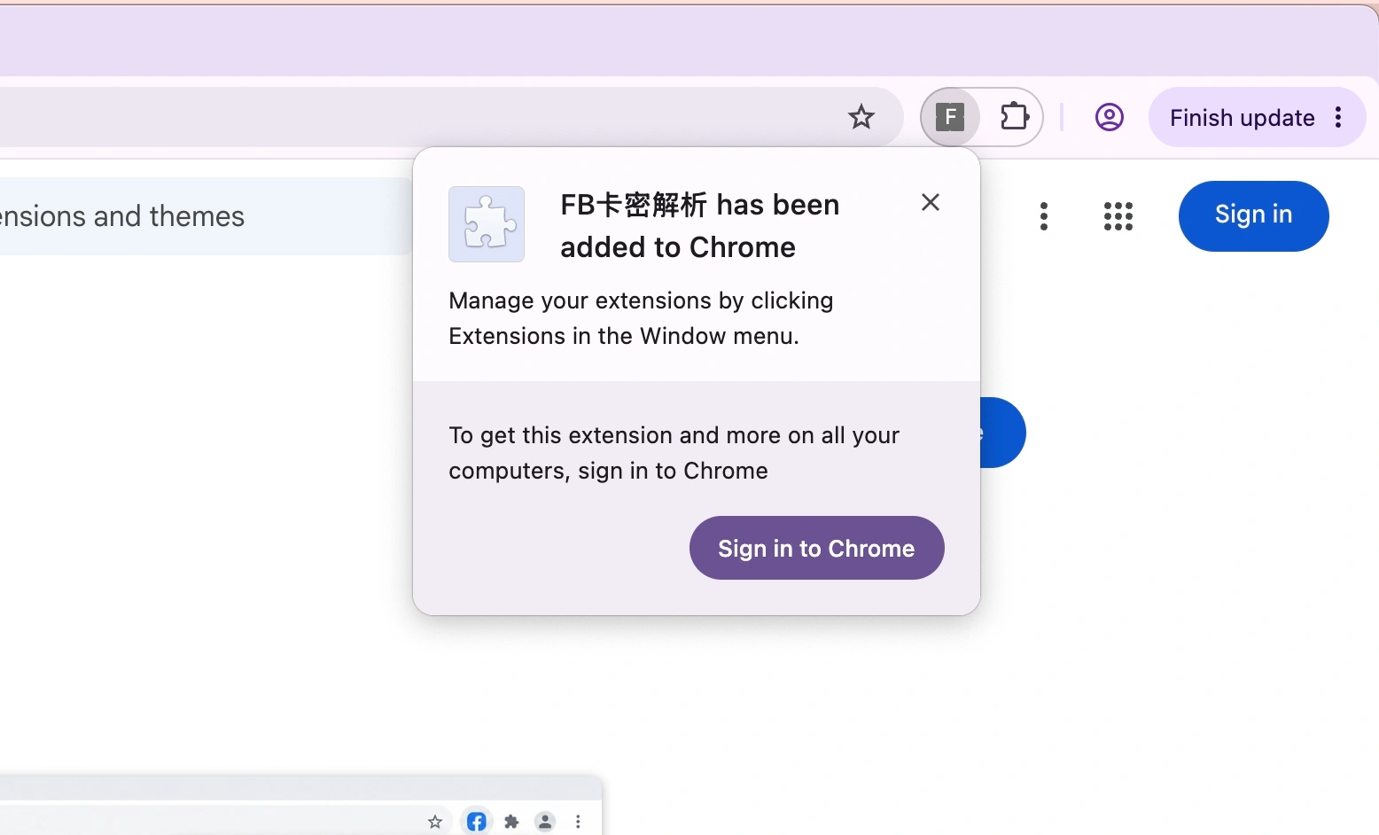
Task: Bookmark this page with the star icon
Action: pyautogui.click(x=861, y=117)
